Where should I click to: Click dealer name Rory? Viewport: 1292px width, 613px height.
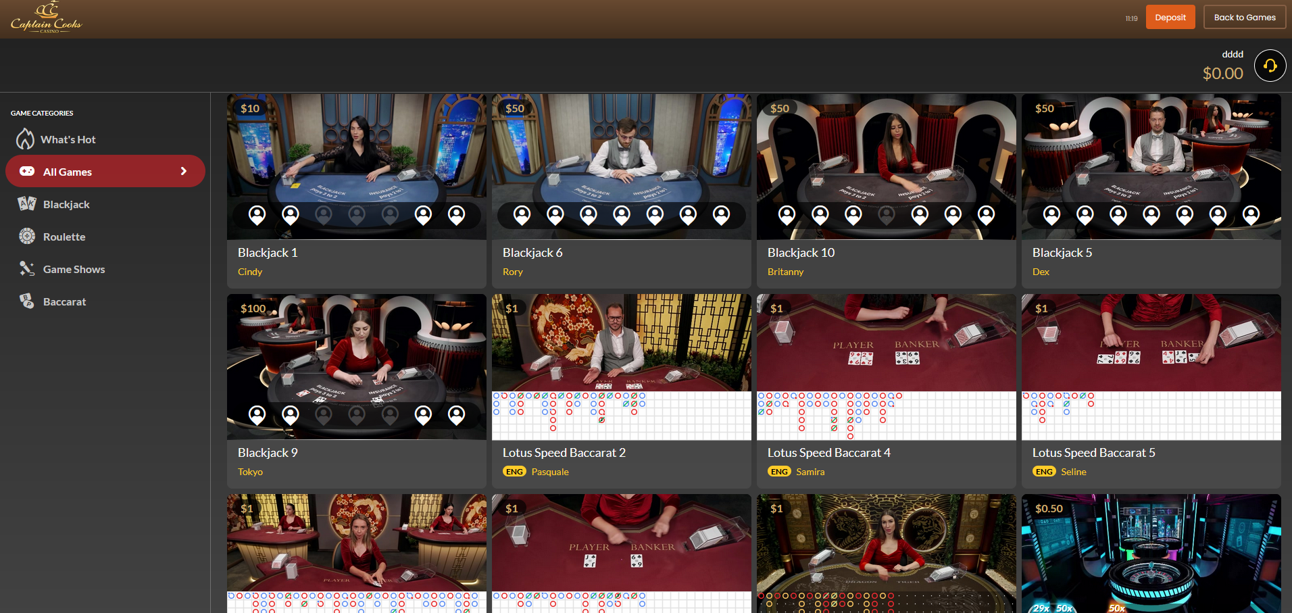(513, 272)
